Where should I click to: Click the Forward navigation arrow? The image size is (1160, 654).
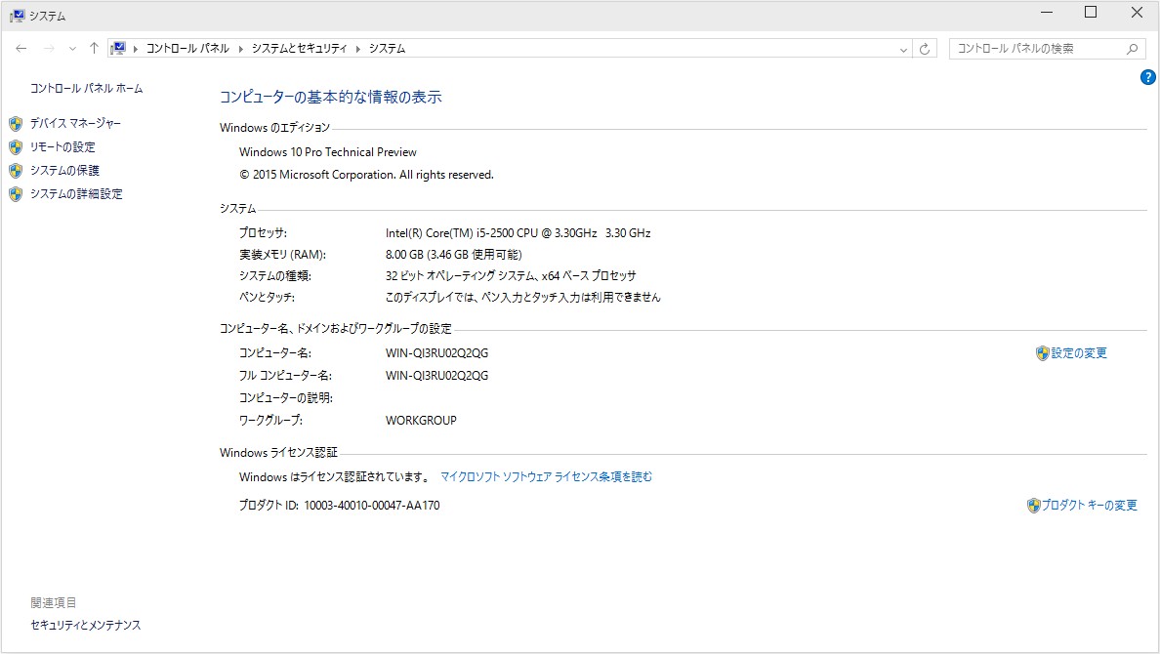tap(49, 48)
